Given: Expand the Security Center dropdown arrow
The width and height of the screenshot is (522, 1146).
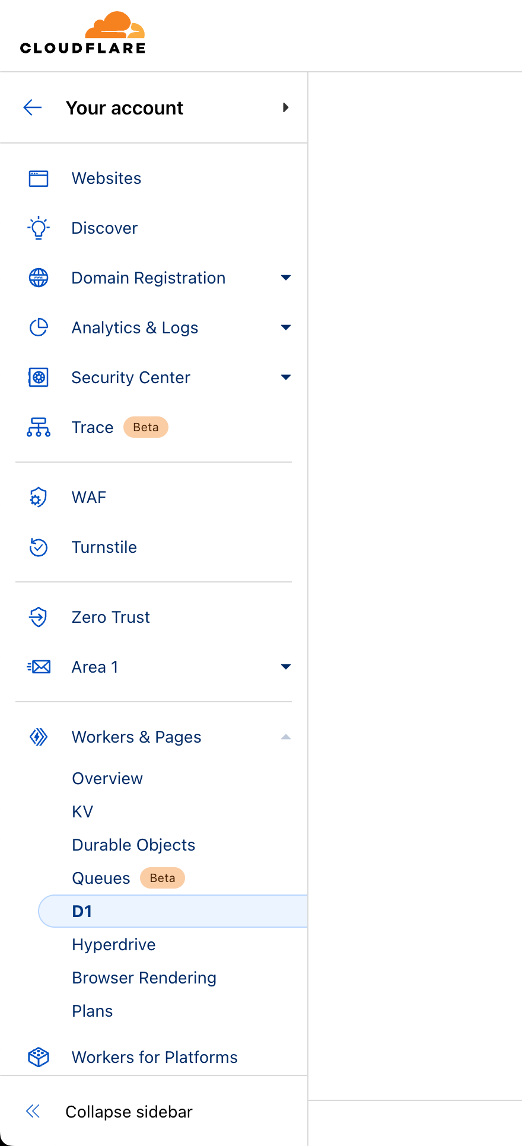Looking at the screenshot, I should (x=286, y=377).
